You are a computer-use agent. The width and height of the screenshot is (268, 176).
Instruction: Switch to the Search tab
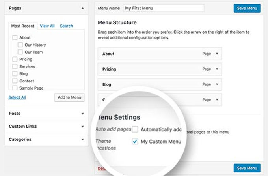66,26
